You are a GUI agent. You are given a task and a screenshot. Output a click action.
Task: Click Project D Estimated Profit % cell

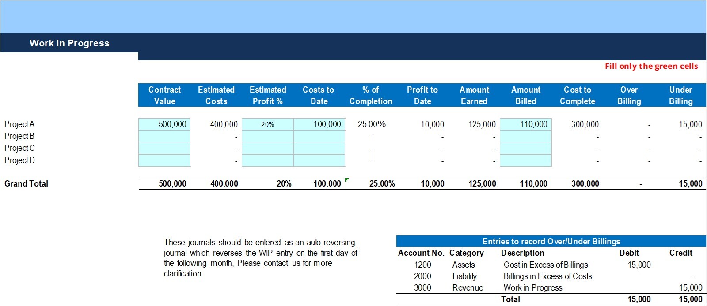coord(268,160)
